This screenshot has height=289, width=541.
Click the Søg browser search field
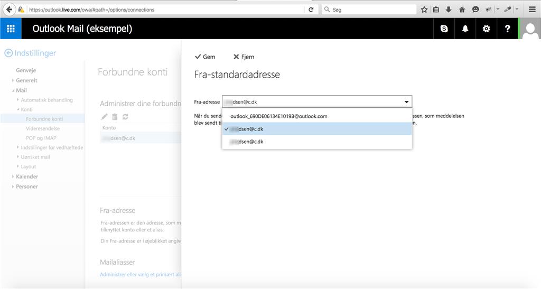[x=369, y=10]
